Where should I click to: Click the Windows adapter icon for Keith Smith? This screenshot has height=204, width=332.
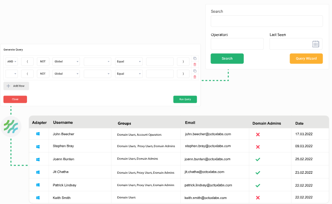coord(38,198)
